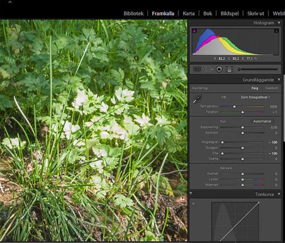Select Färg treatment
This screenshot has height=243, width=285.
pos(255,88)
